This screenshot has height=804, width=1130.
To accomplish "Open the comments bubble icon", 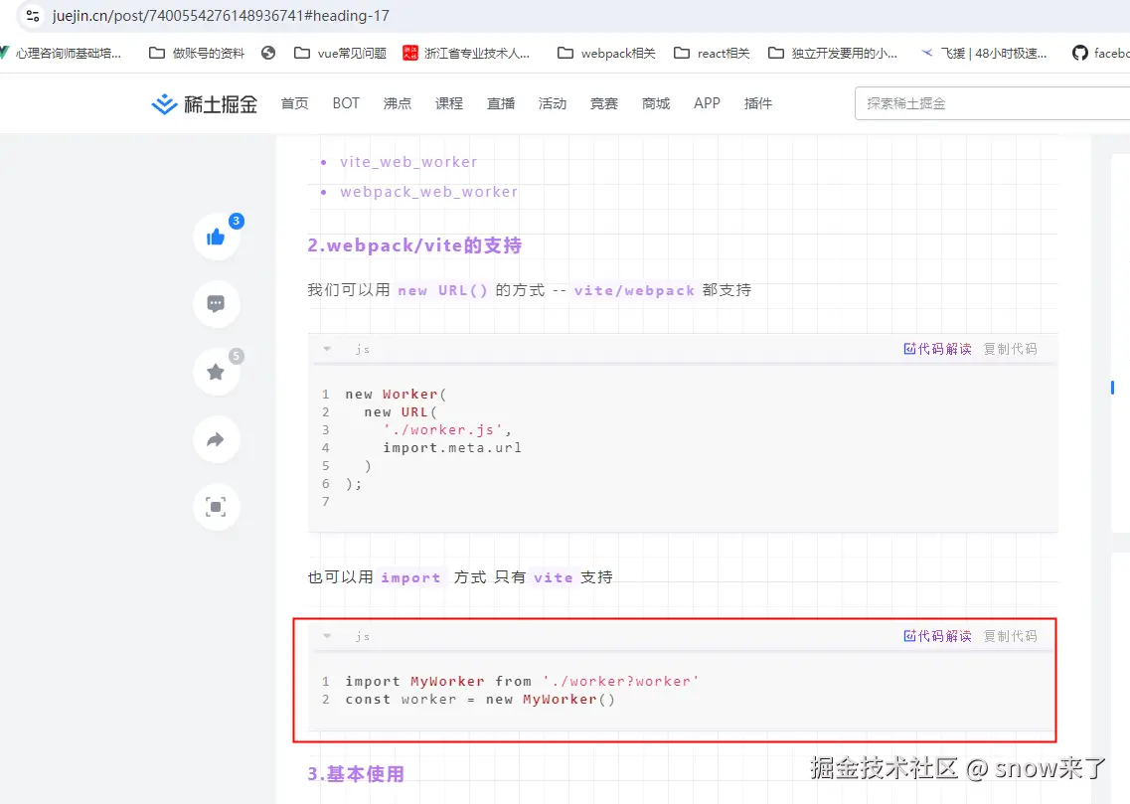I will [x=217, y=304].
